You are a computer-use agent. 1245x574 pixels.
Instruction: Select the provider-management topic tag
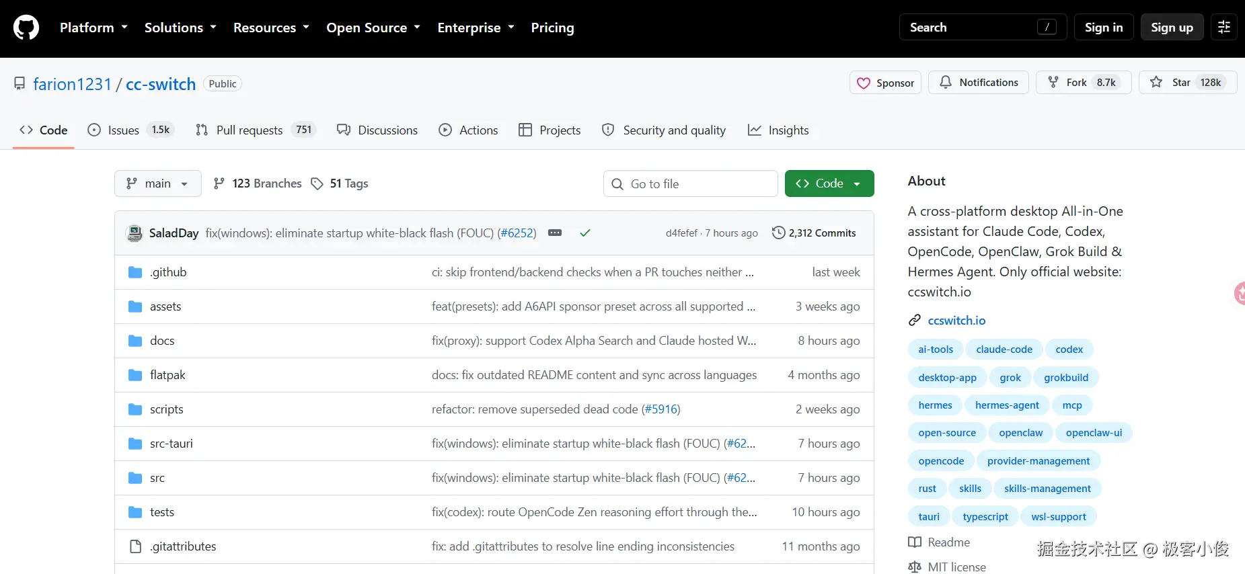click(x=1039, y=461)
